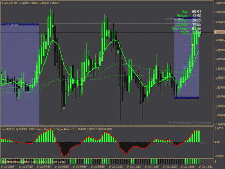The width and height of the screenshot is (225, 169).
Task: Click the broker time value 13:56
Action: point(197,16)
